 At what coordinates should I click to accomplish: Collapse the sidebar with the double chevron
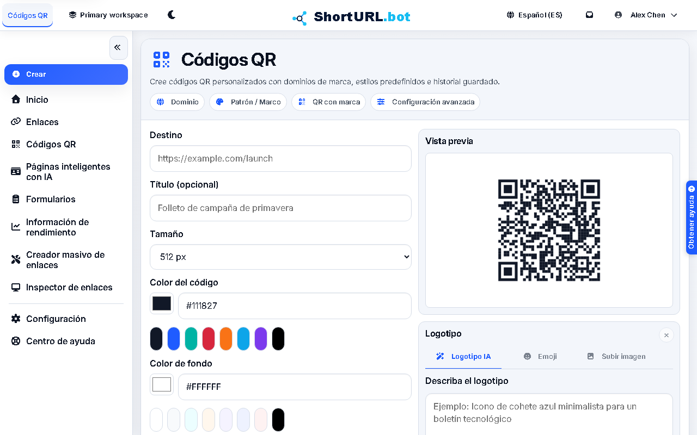coord(118,48)
